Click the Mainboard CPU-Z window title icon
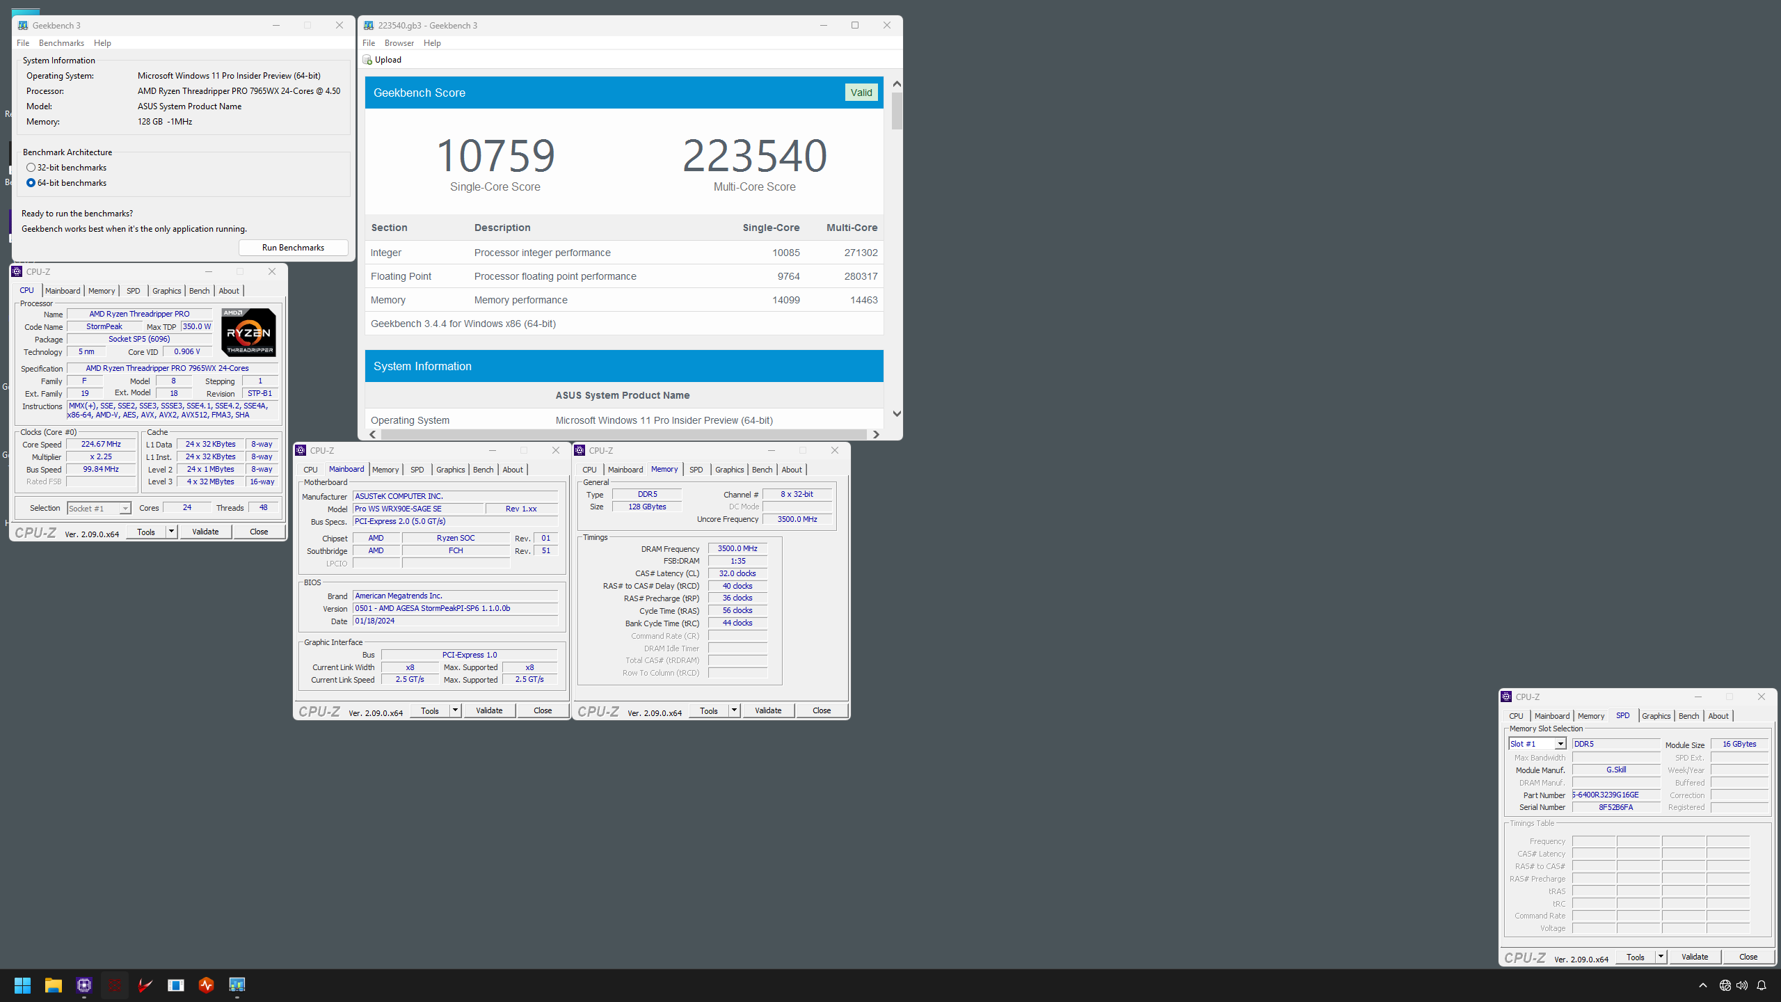 point(301,450)
